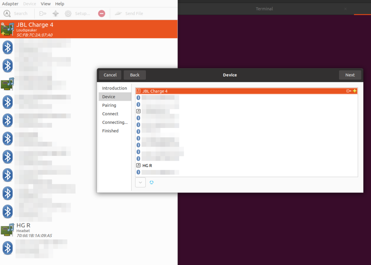Click the JBL Charge 4 sound card icon in main list

7,29
